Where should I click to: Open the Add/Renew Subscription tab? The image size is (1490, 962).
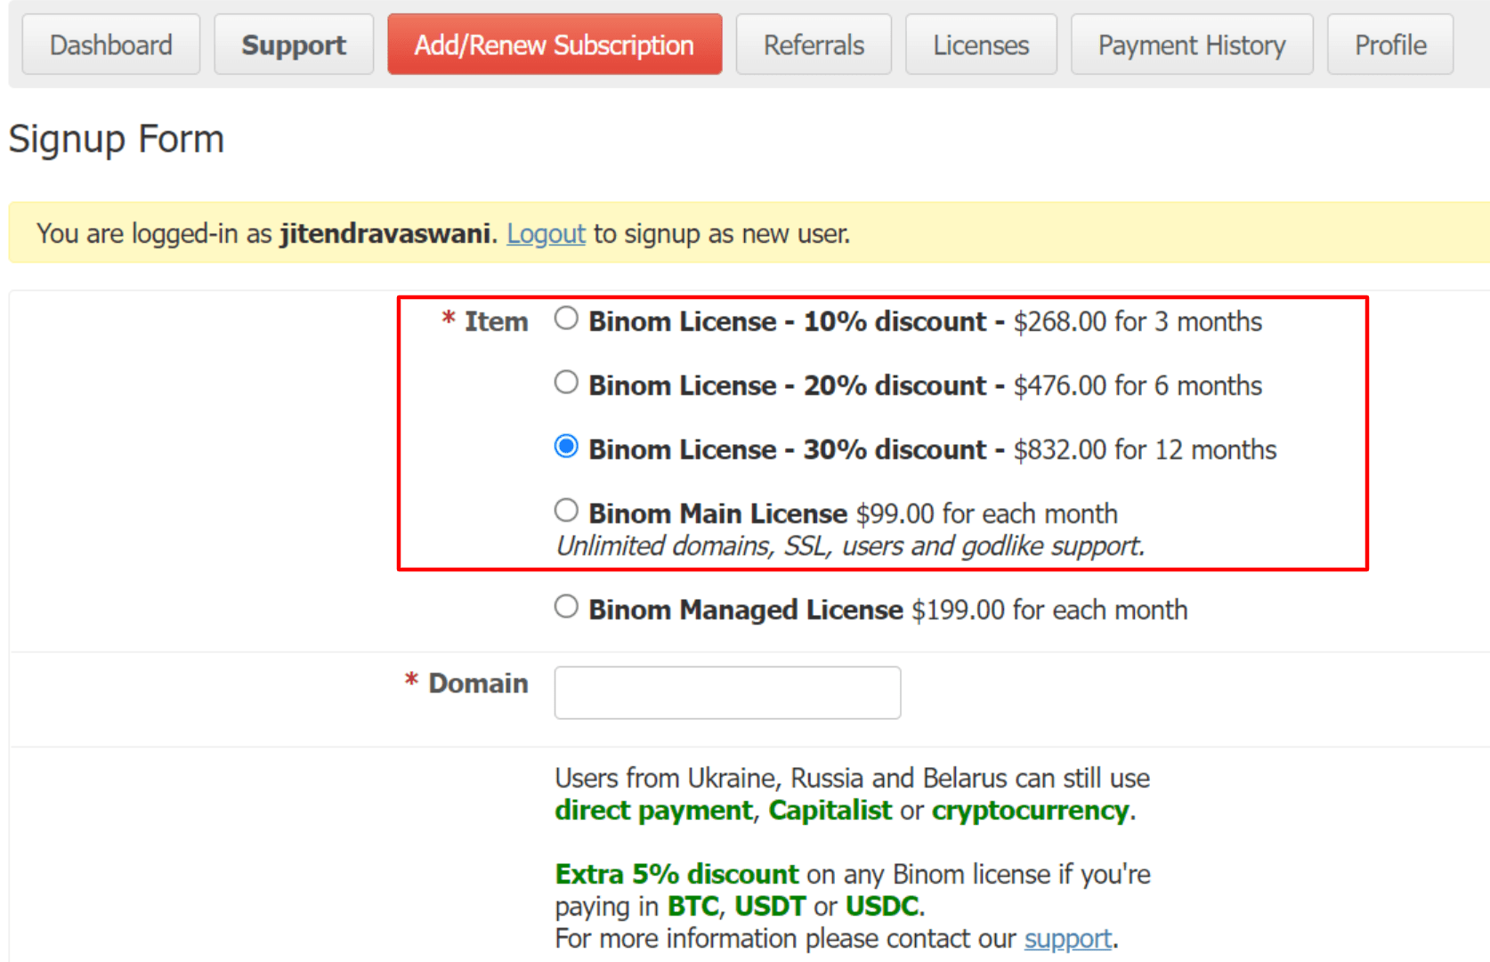(x=554, y=44)
